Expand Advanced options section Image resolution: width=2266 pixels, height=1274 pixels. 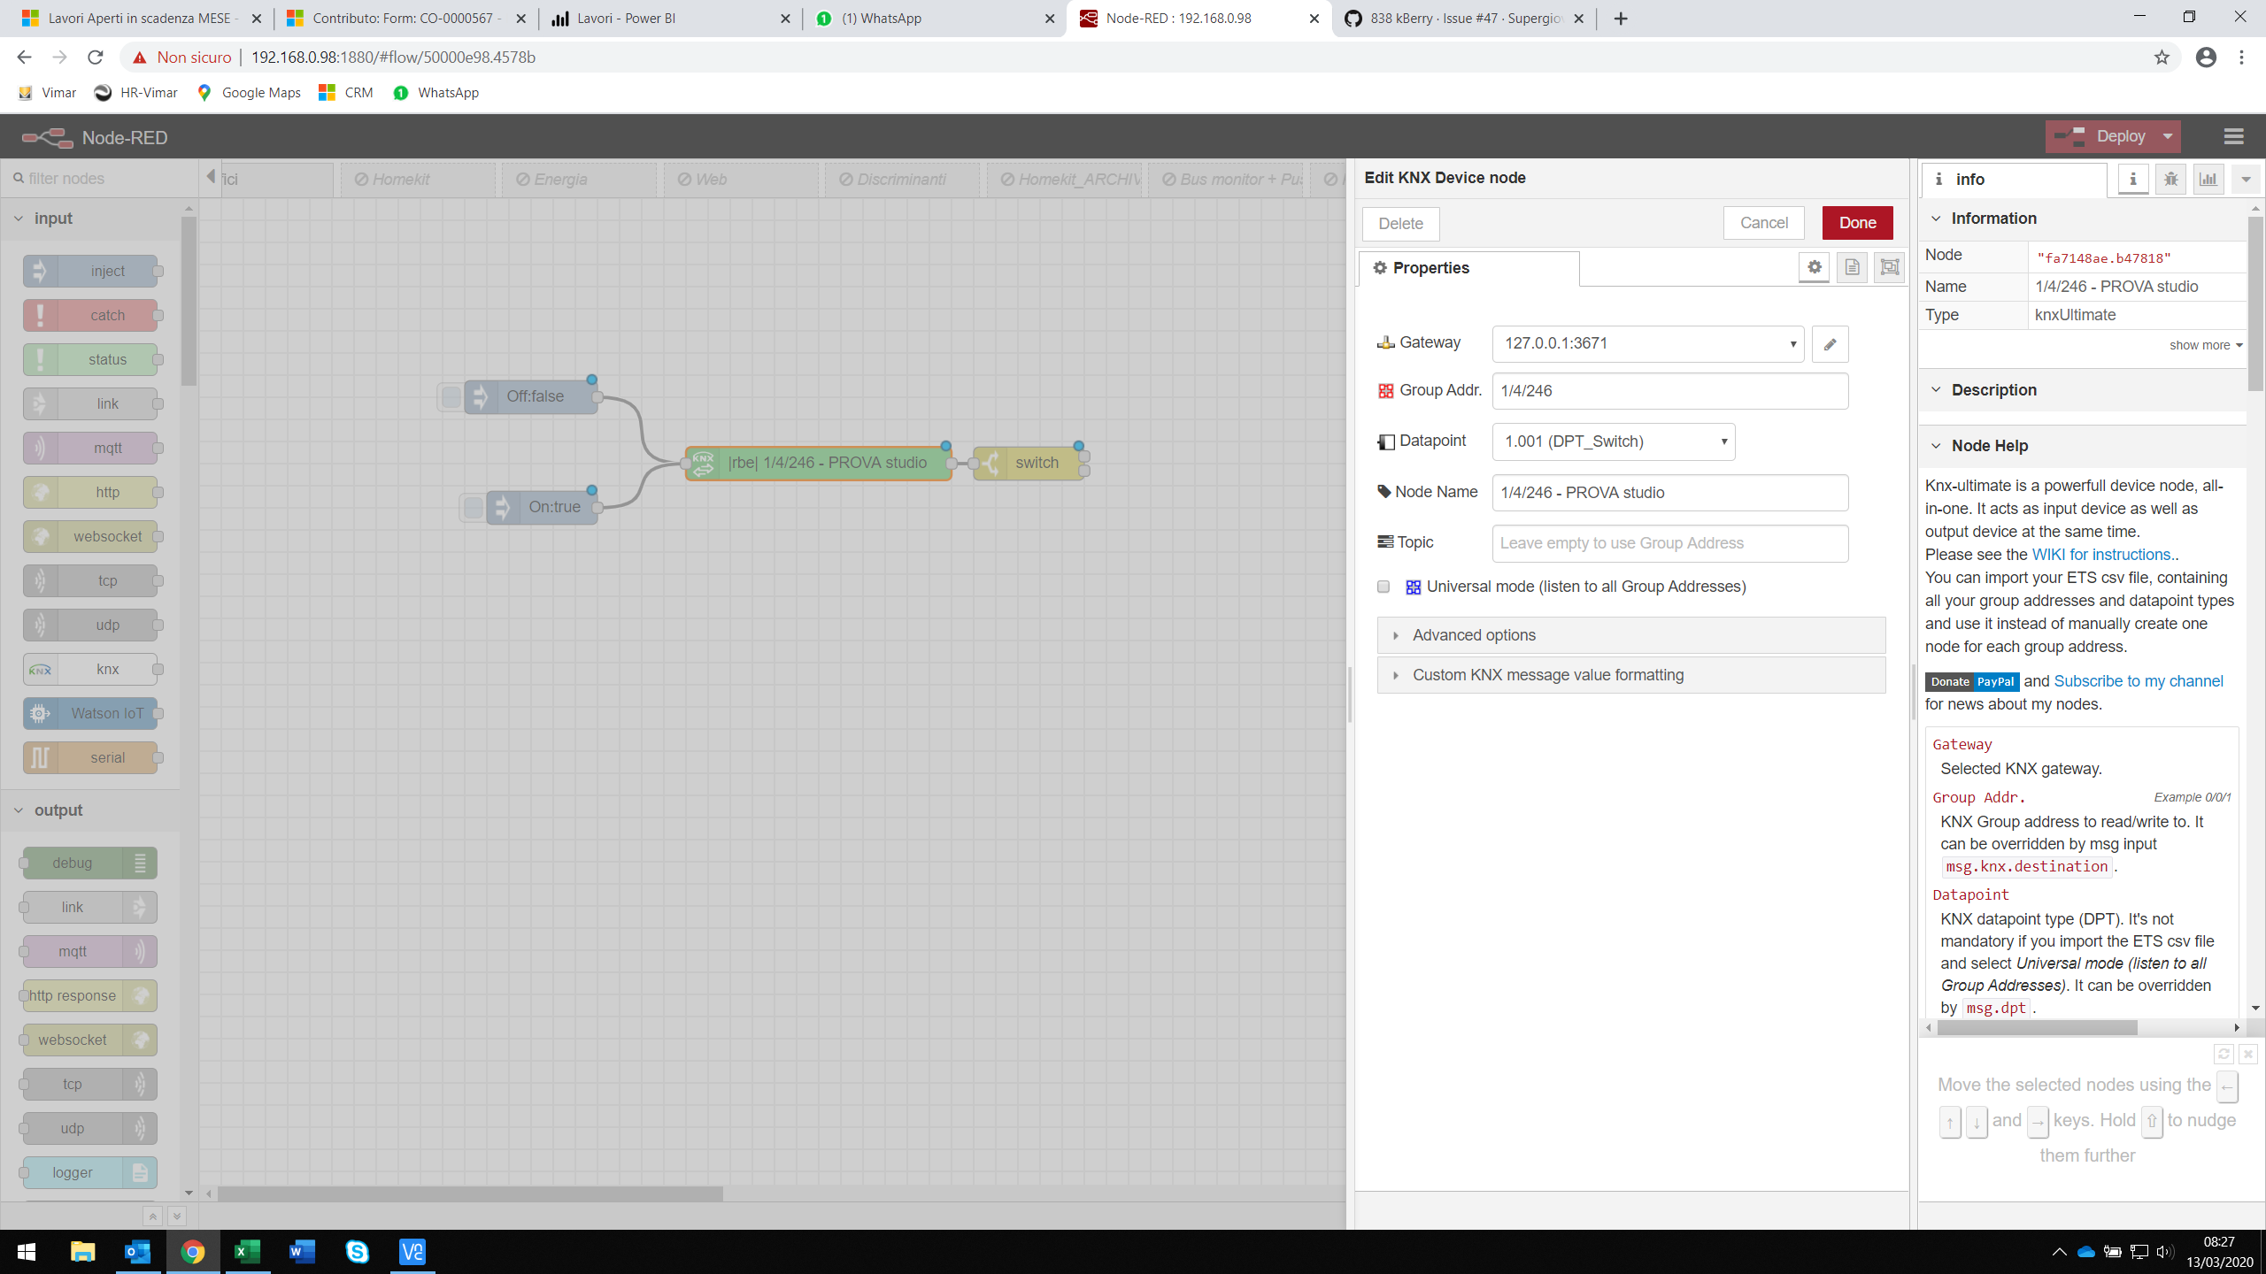(x=1631, y=635)
